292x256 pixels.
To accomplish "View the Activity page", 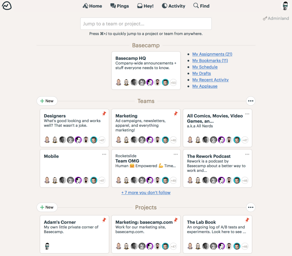I will (x=173, y=6).
